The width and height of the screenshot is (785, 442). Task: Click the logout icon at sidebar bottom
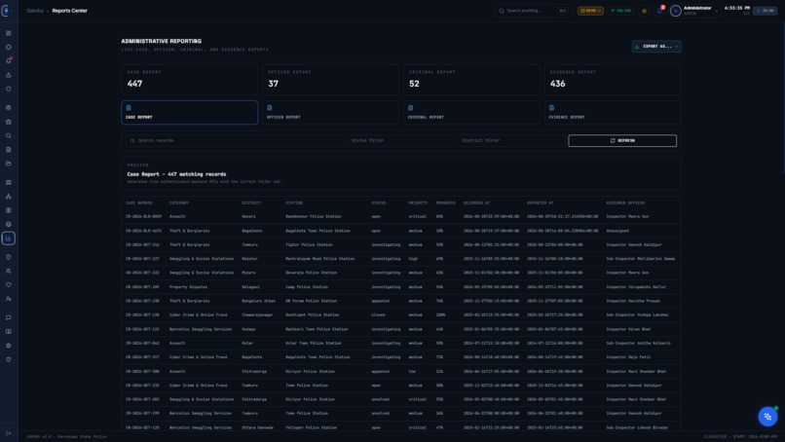[9, 433]
